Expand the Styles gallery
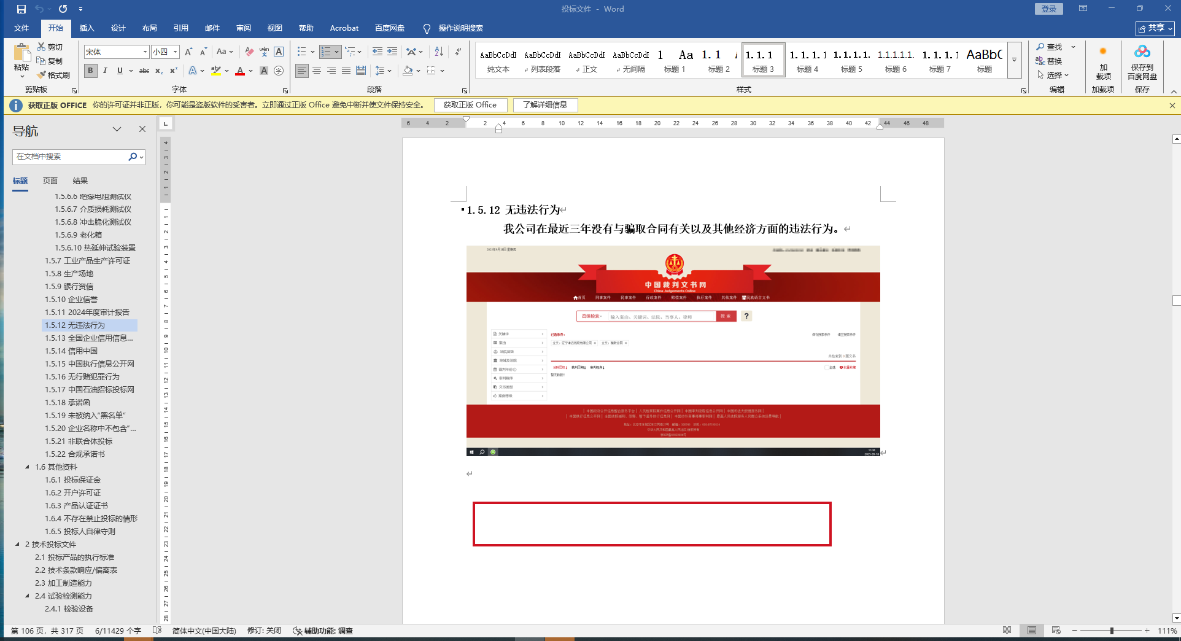This screenshot has width=1181, height=641. pos(1015,60)
